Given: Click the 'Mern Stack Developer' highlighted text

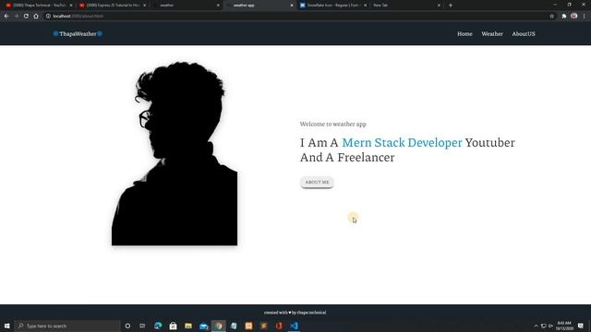Looking at the screenshot, I should (x=402, y=143).
